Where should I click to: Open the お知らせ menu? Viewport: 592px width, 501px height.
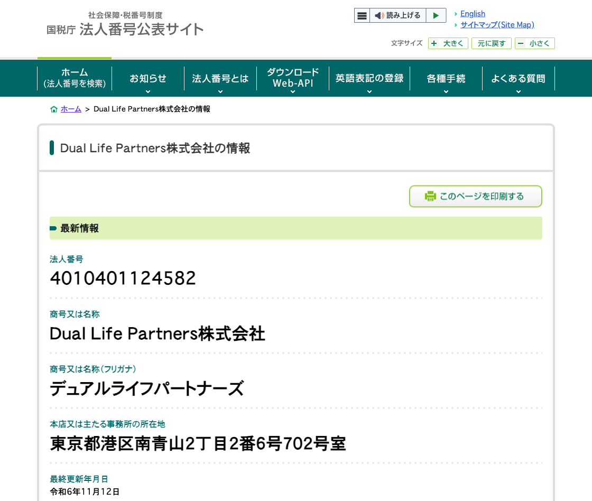click(148, 78)
